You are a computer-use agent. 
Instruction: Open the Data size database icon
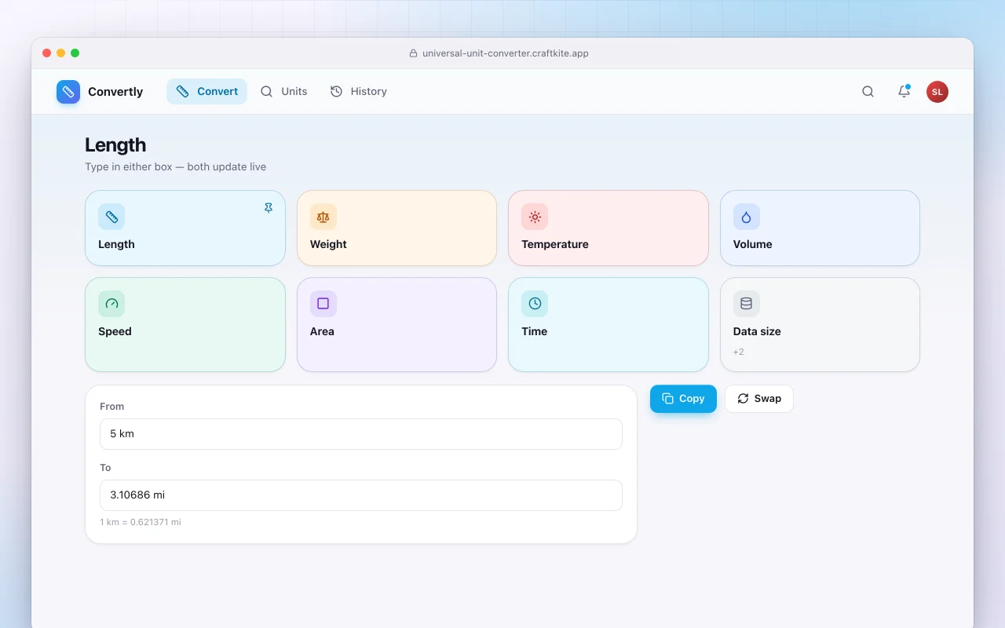tap(746, 304)
